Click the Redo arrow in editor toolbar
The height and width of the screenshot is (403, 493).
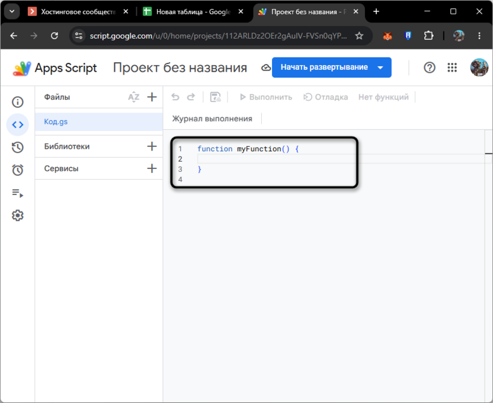pyautogui.click(x=191, y=97)
